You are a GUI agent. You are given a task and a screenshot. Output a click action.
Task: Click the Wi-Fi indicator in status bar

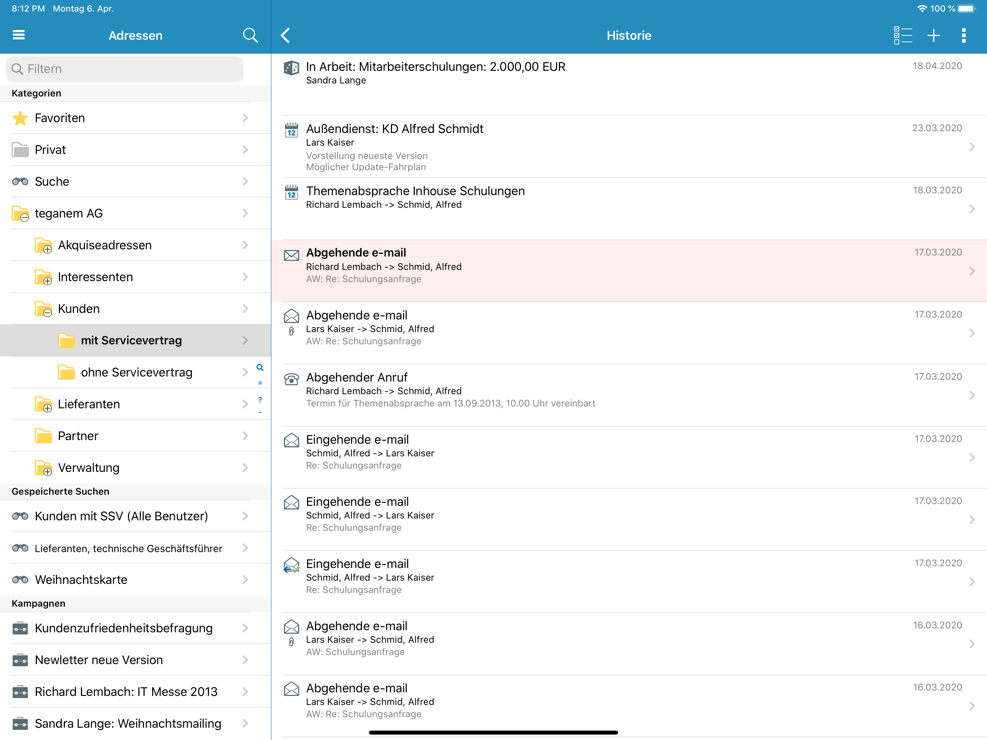[x=922, y=8]
